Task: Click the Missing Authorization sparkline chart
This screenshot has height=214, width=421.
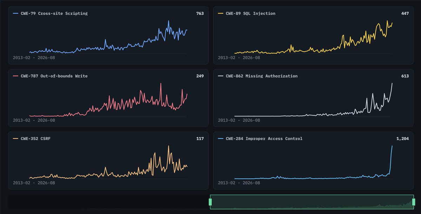Action: (313, 100)
